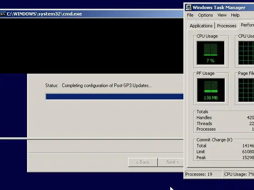Open the File menu in Task Manager

click(x=190, y=15)
